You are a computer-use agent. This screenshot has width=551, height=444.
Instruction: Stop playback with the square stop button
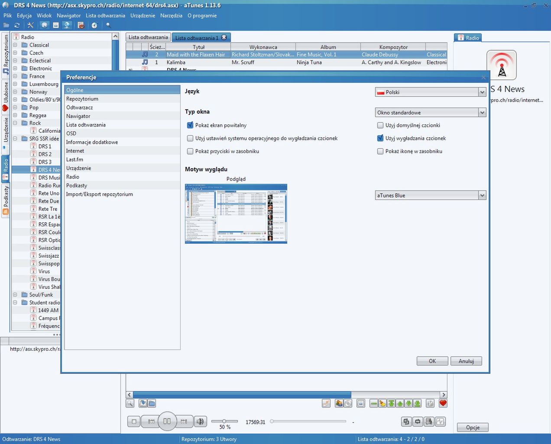point(134,421)
